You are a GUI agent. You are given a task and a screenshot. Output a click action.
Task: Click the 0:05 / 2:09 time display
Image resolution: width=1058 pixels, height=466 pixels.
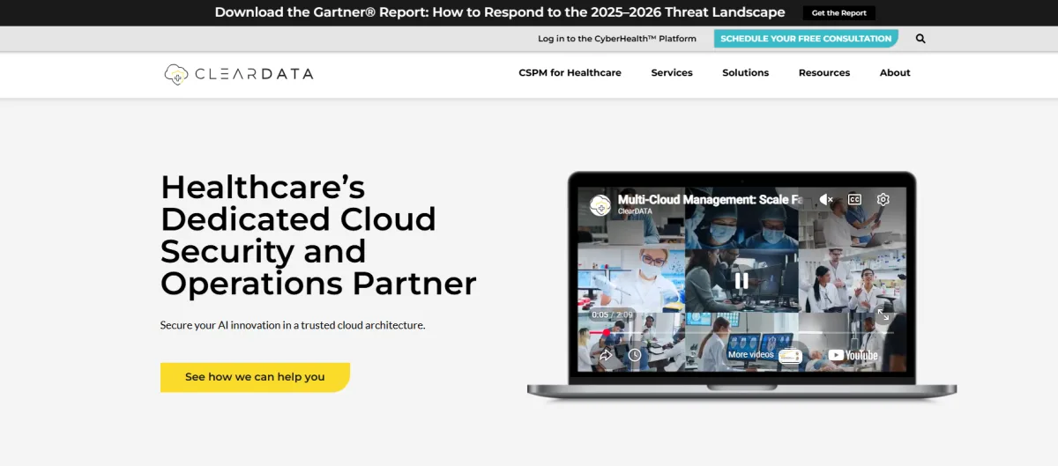(x=612, y=314)
